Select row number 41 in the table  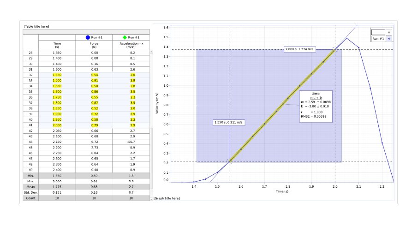[x=30, y=125]
